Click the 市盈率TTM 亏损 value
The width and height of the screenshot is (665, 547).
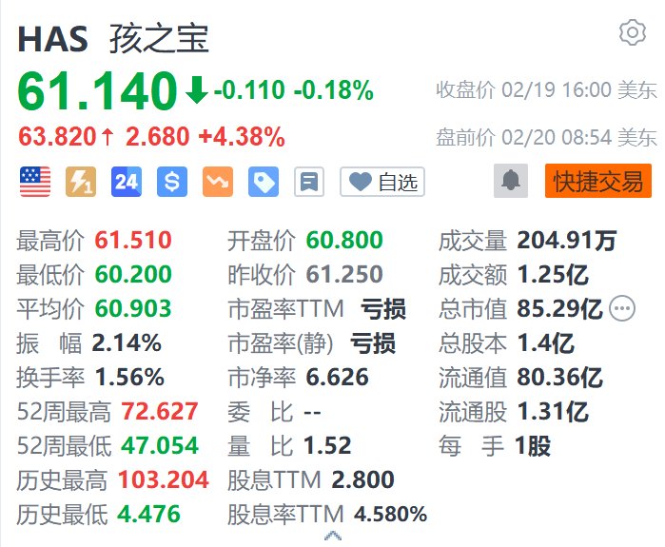383,308
